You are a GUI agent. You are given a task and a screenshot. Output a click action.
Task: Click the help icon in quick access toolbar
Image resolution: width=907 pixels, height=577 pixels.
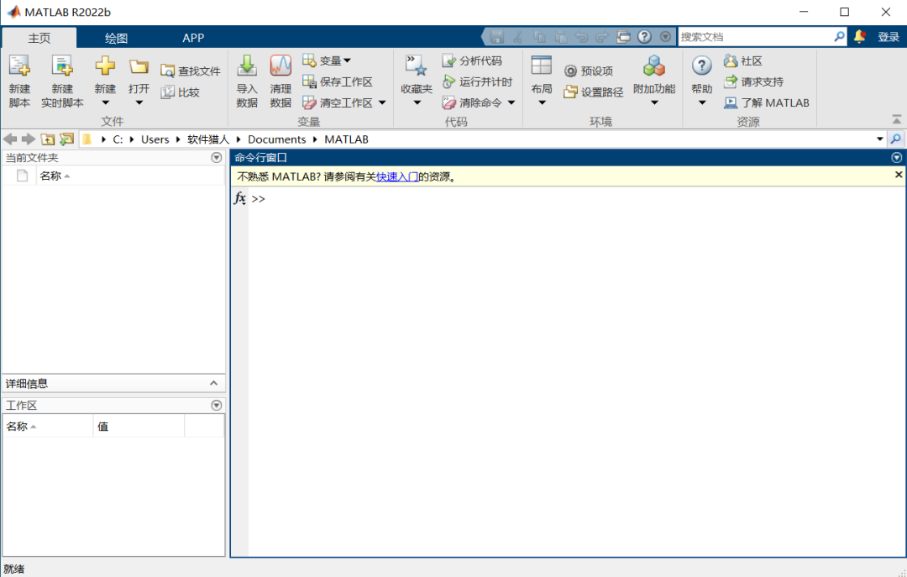(644, 36)
